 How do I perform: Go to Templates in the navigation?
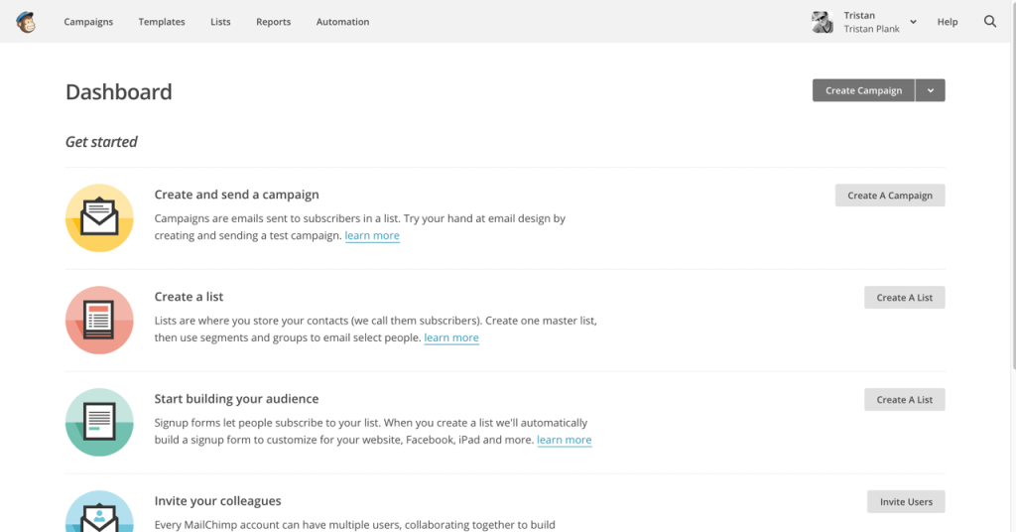pos(162,22)
